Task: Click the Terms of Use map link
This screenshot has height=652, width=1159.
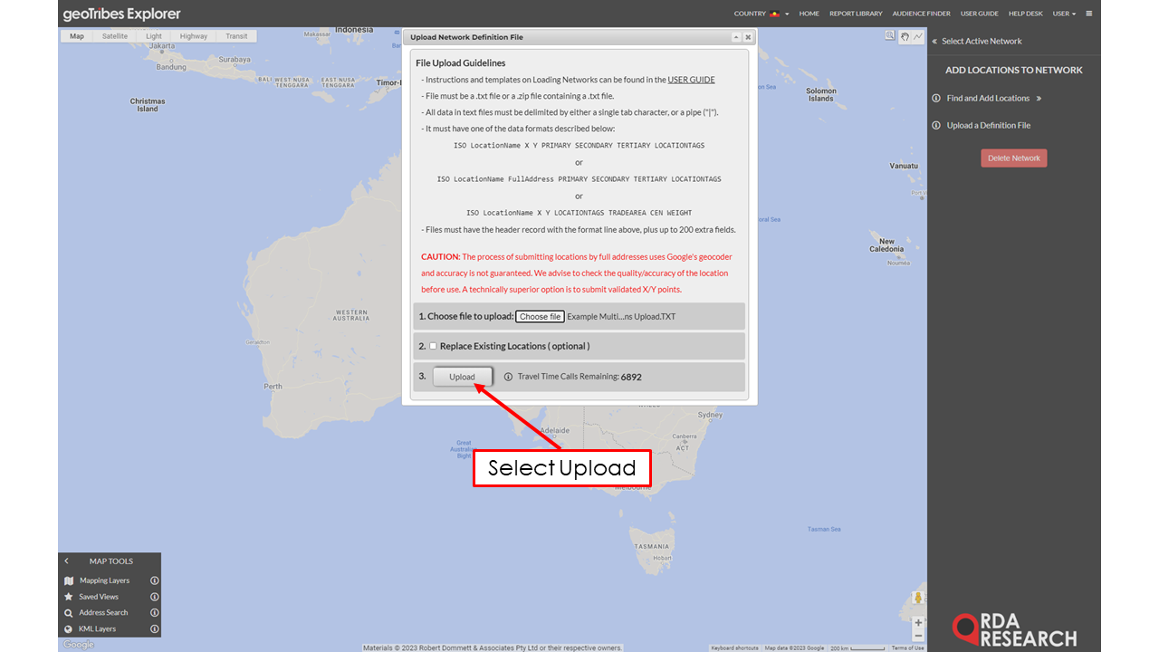Action: click(x=907, y=647)
